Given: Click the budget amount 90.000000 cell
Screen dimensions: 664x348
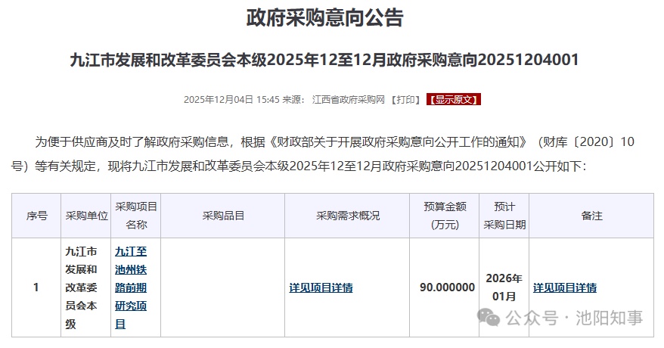Looking at the screenshot, I should [x=447, y=287].
